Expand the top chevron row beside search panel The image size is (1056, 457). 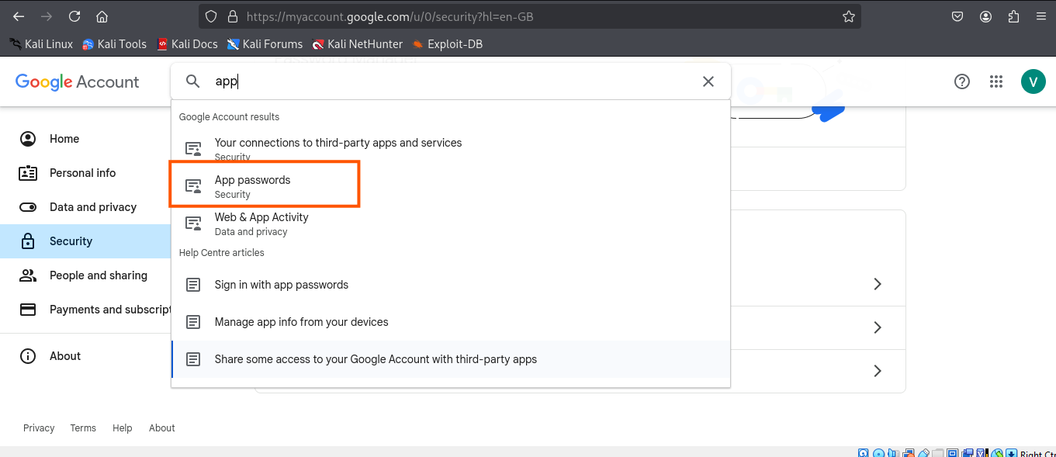click(878, 284)
